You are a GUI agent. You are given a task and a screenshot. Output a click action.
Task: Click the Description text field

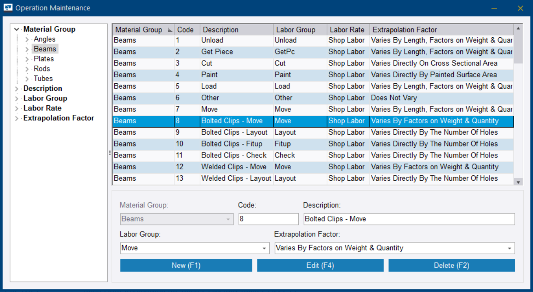tap(409, 219)
